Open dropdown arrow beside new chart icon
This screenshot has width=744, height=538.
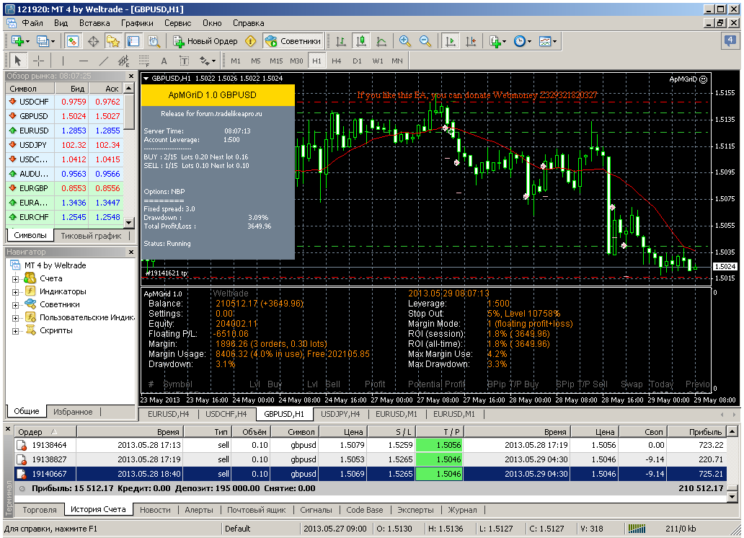(x=27, y=41)
